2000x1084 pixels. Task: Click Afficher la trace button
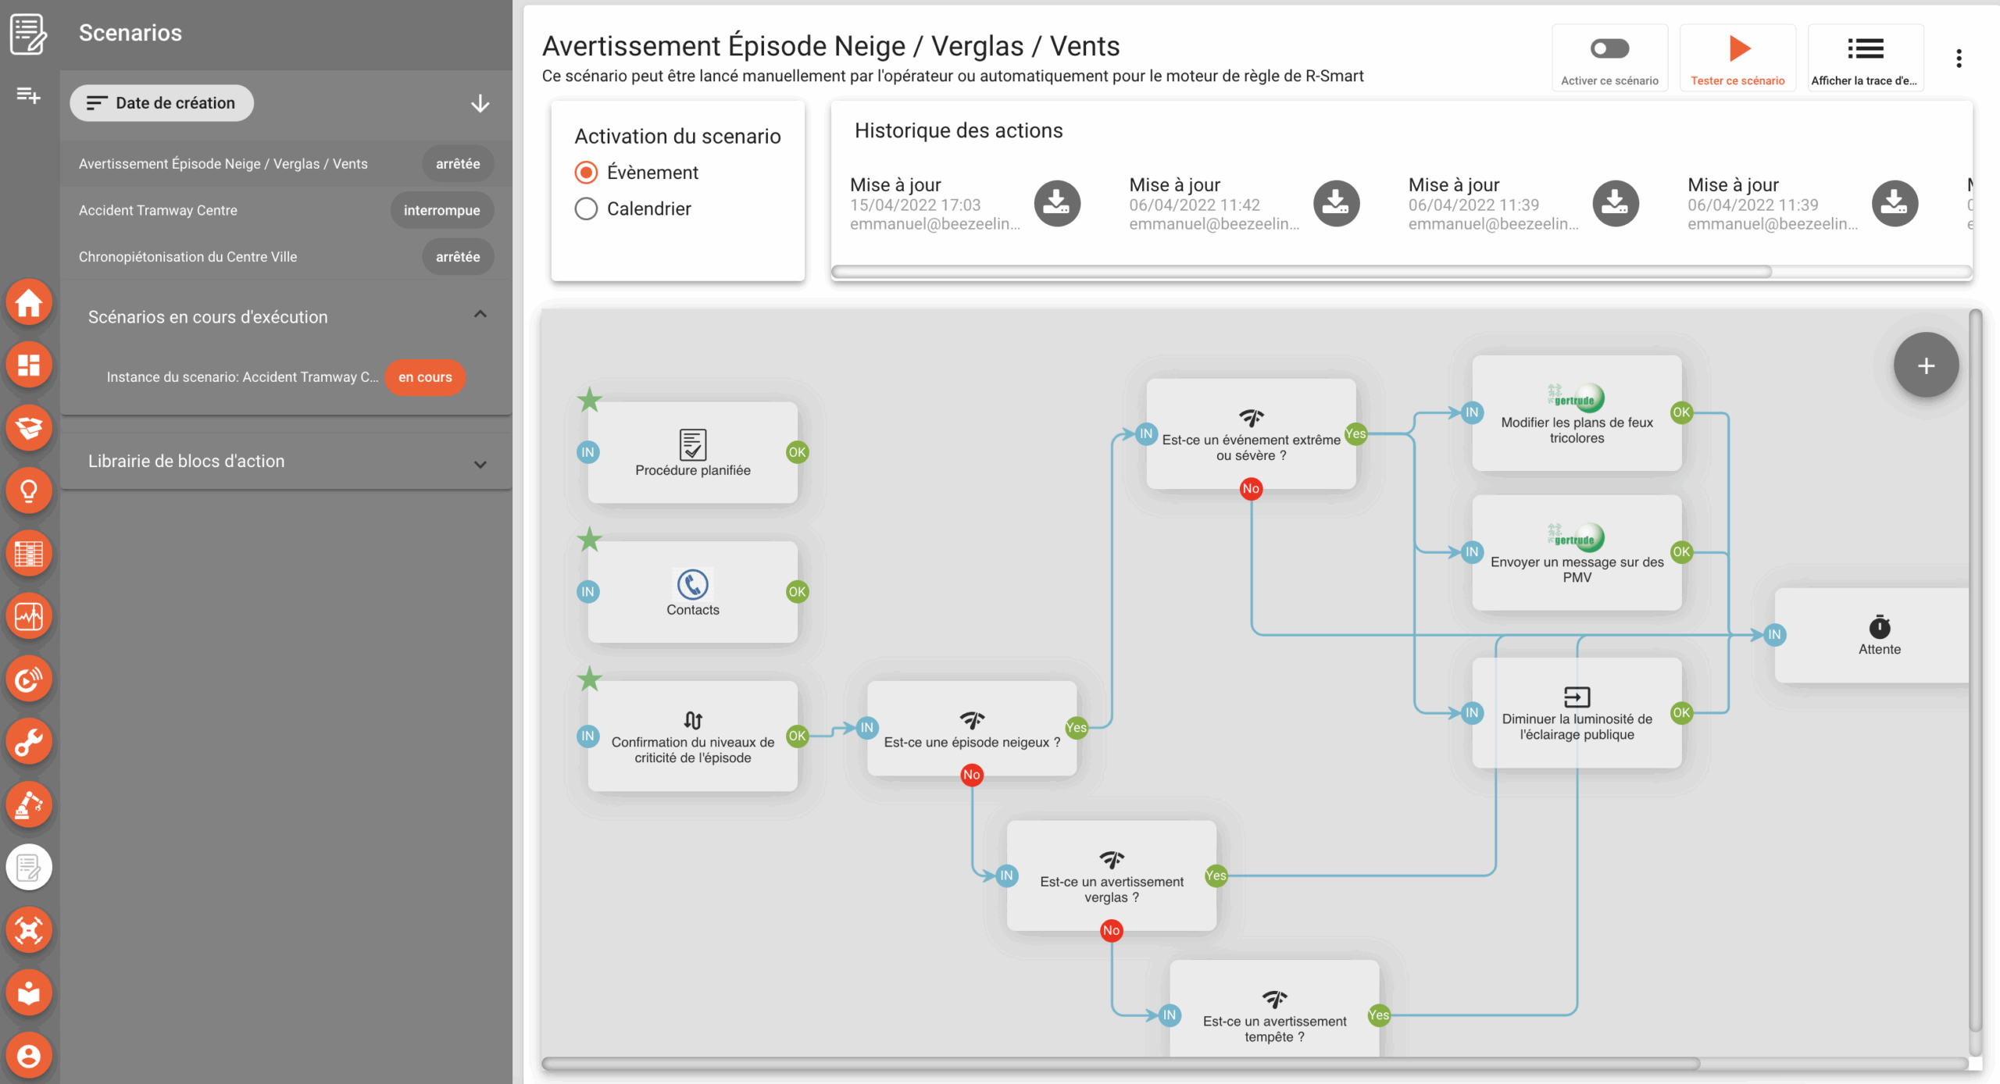coord(1865,59)
